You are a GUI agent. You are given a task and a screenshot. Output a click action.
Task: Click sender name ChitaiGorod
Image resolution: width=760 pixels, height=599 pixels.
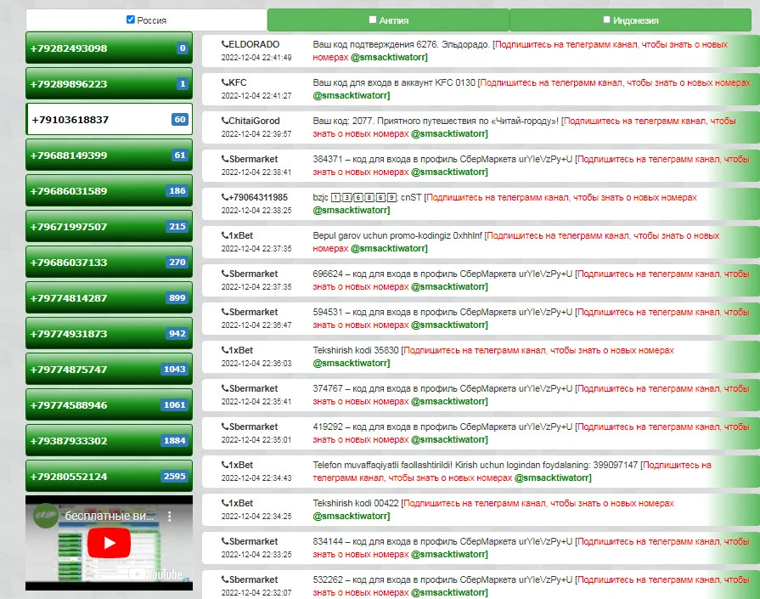click(x=254, y=121)
